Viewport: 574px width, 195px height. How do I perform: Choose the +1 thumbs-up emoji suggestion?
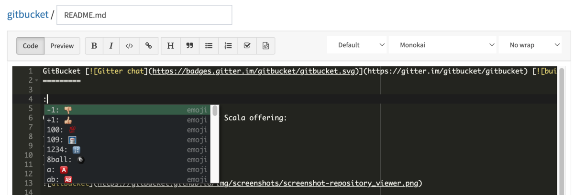coord(127,120)
